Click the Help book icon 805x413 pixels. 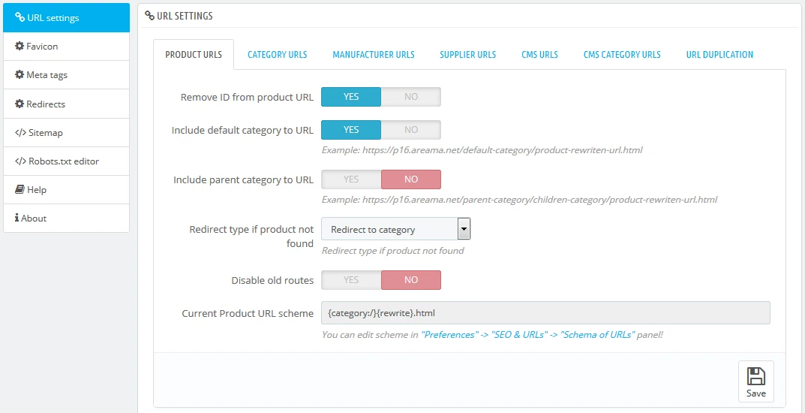point(20,190)
